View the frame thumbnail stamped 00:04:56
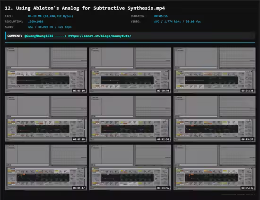This screenshot has height=200, width=260. (130, 167)
